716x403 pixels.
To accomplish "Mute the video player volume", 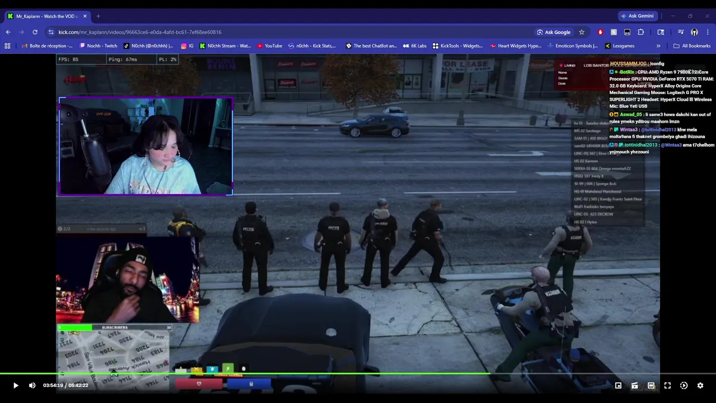I will coord(32,385).
